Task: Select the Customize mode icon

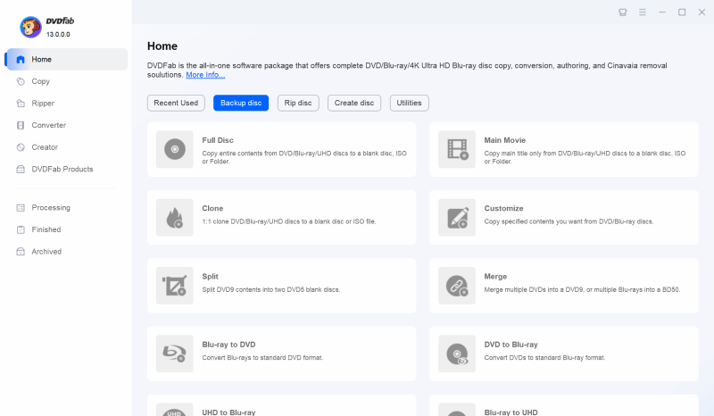Action: click(456, 217)
